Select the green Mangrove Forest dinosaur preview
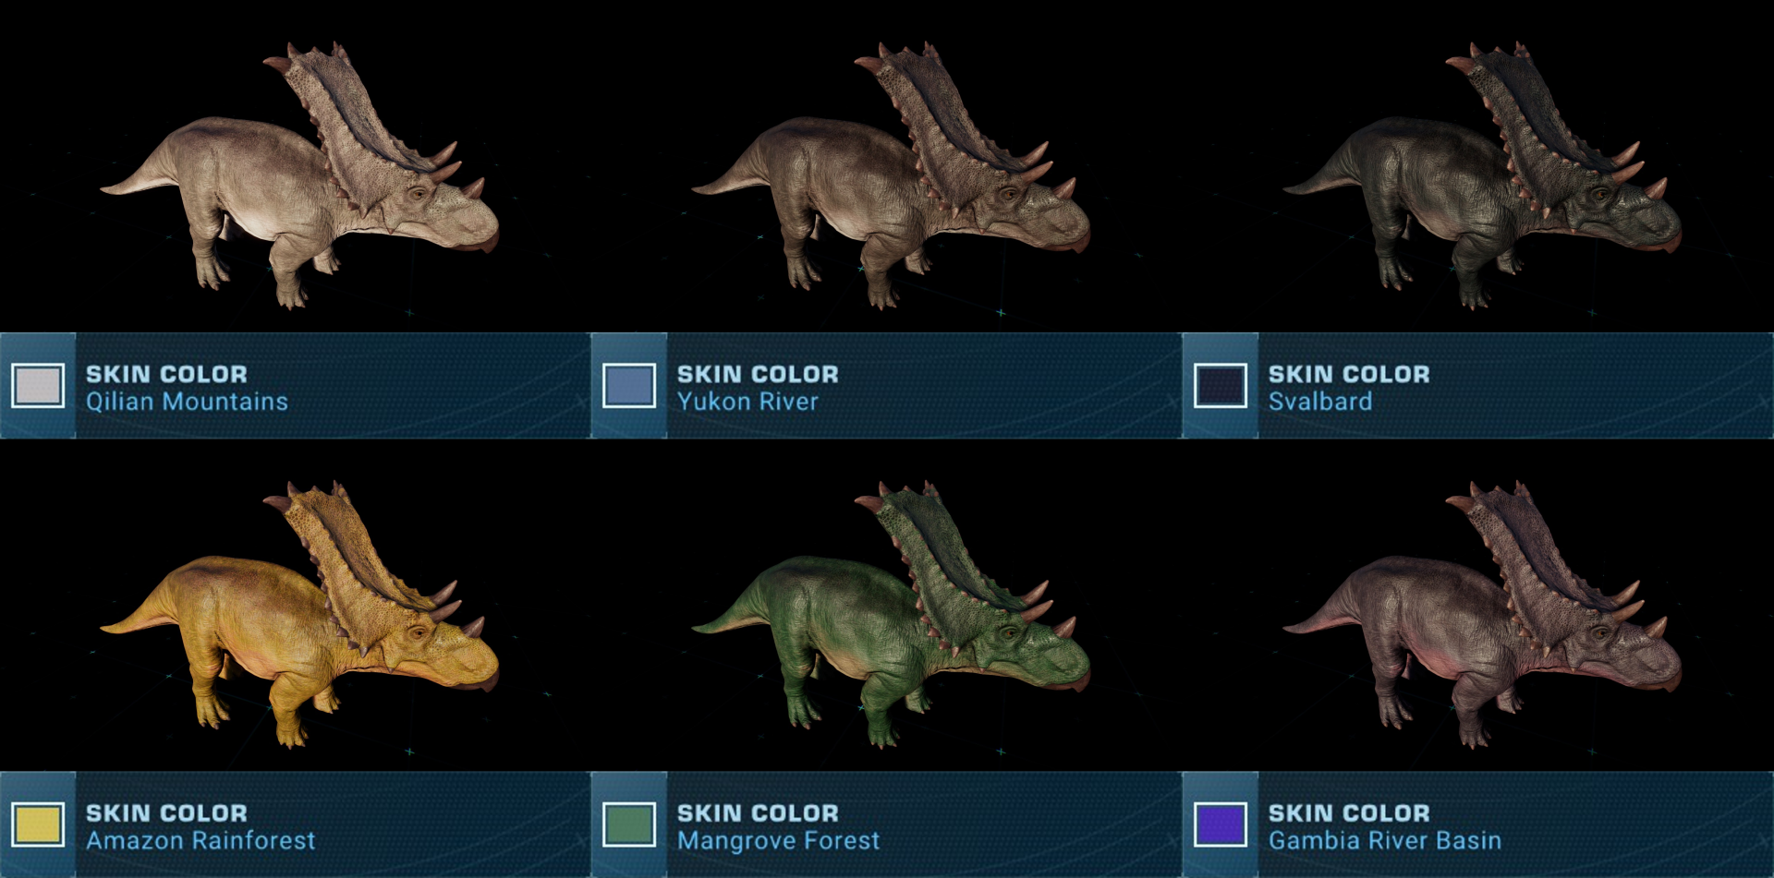 pos(892,614)
